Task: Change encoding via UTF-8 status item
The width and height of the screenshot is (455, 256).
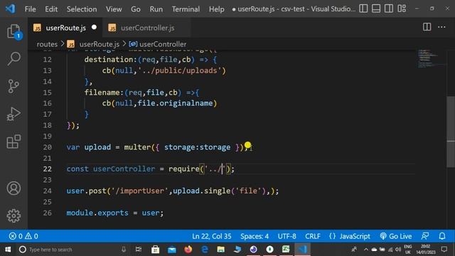Action: (x=287, y=236)
